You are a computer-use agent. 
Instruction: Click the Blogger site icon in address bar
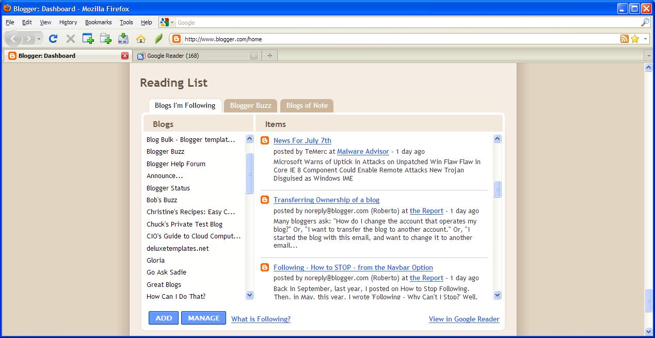(x=177, y=39)
